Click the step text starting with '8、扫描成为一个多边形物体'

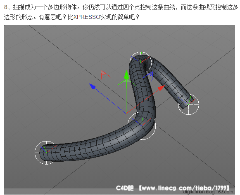(121, 12)
